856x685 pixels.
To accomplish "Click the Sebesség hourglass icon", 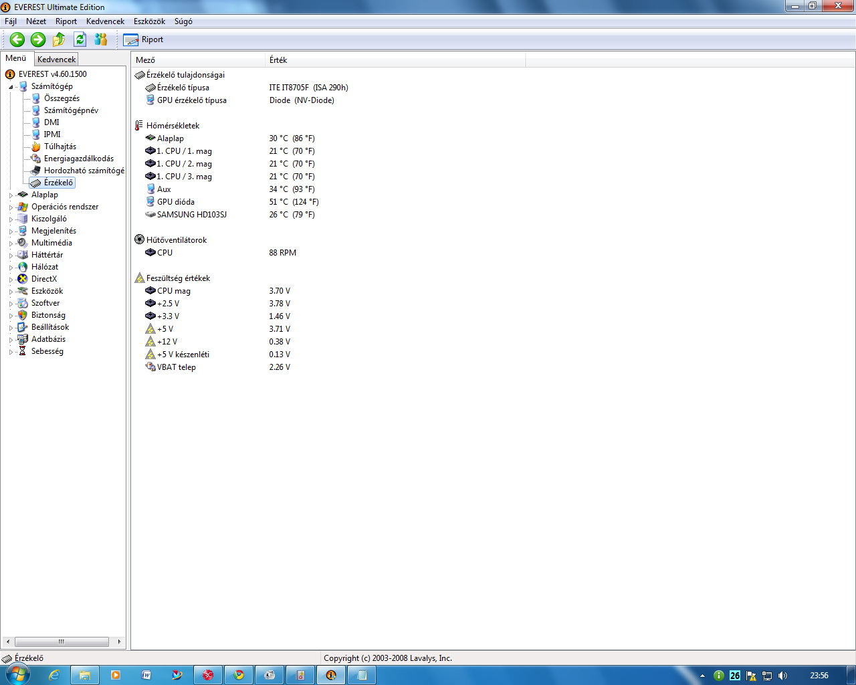I will [x=23, y=351].
